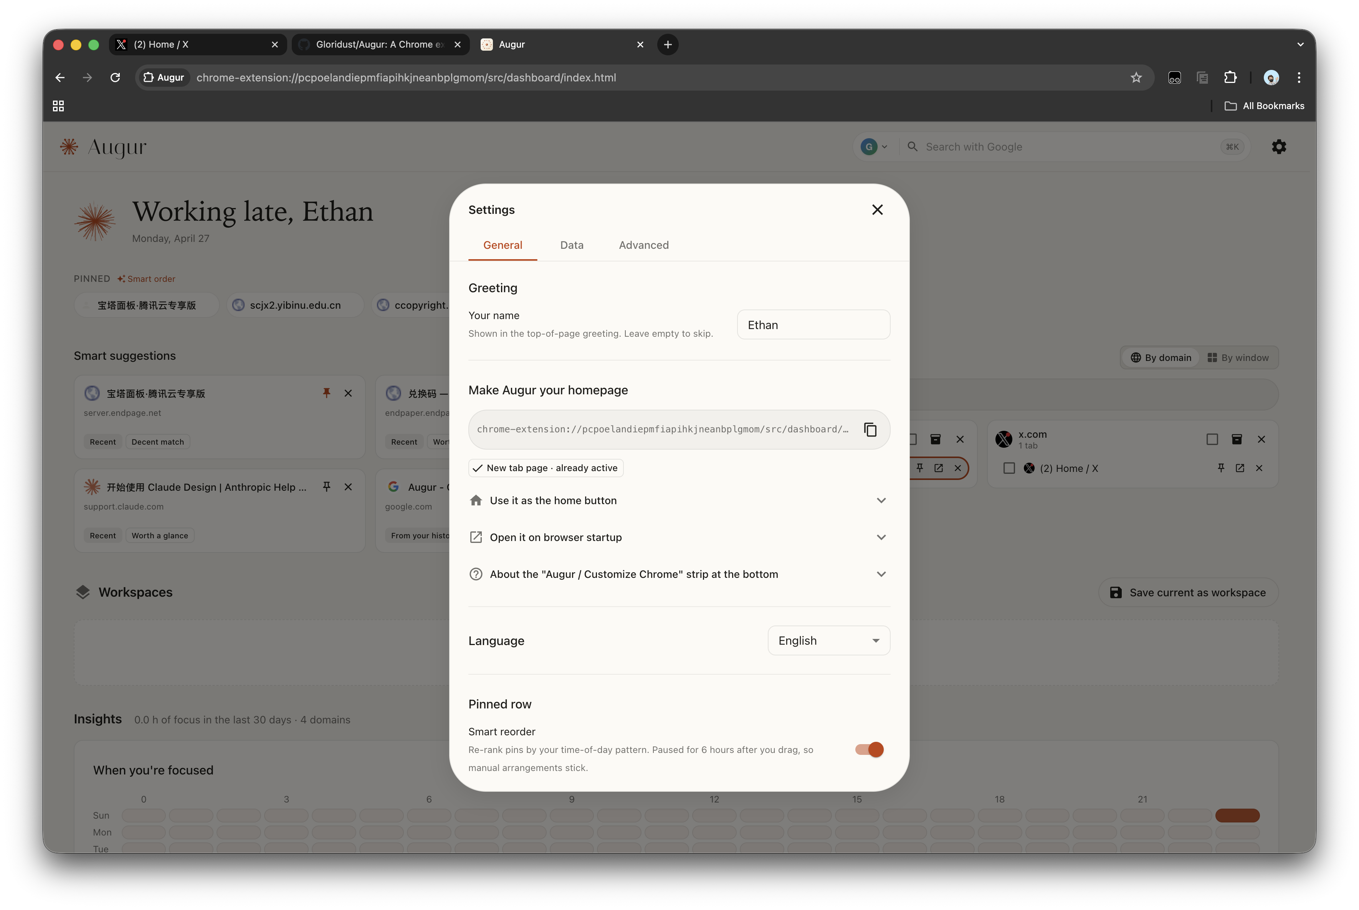Click the Your name input field
This screenshot has width=1359, height=910.
[813, 324]
